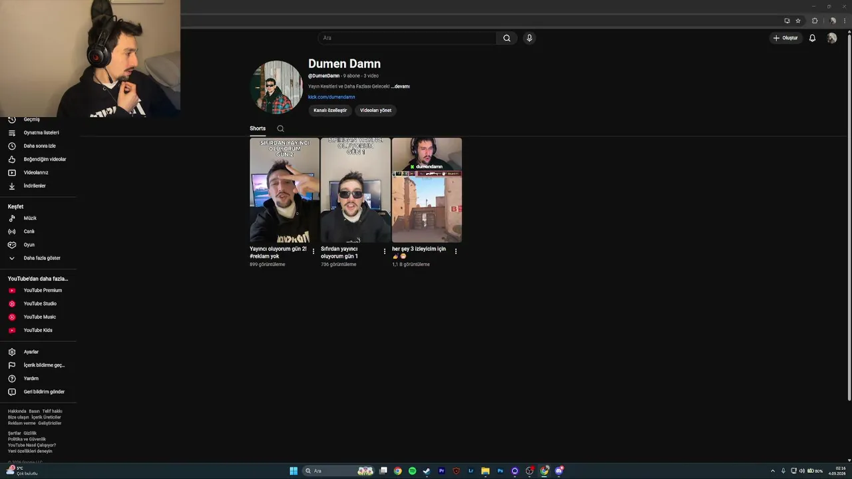Open options menu for gün 2 short
The width and height of the screenshot is (852, 479).
(x=314, y=251)
